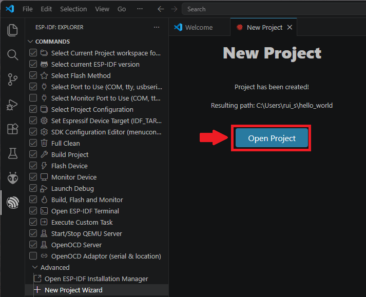366x297 pixels.
Task: Toggle checkbox for OpenOCD Adaptor
Action: point(33,256)
